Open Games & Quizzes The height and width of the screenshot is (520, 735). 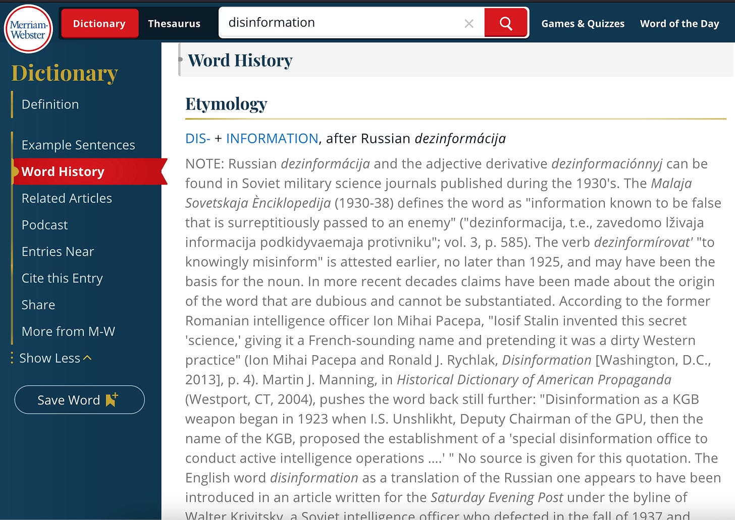click(x=583, y=23)
